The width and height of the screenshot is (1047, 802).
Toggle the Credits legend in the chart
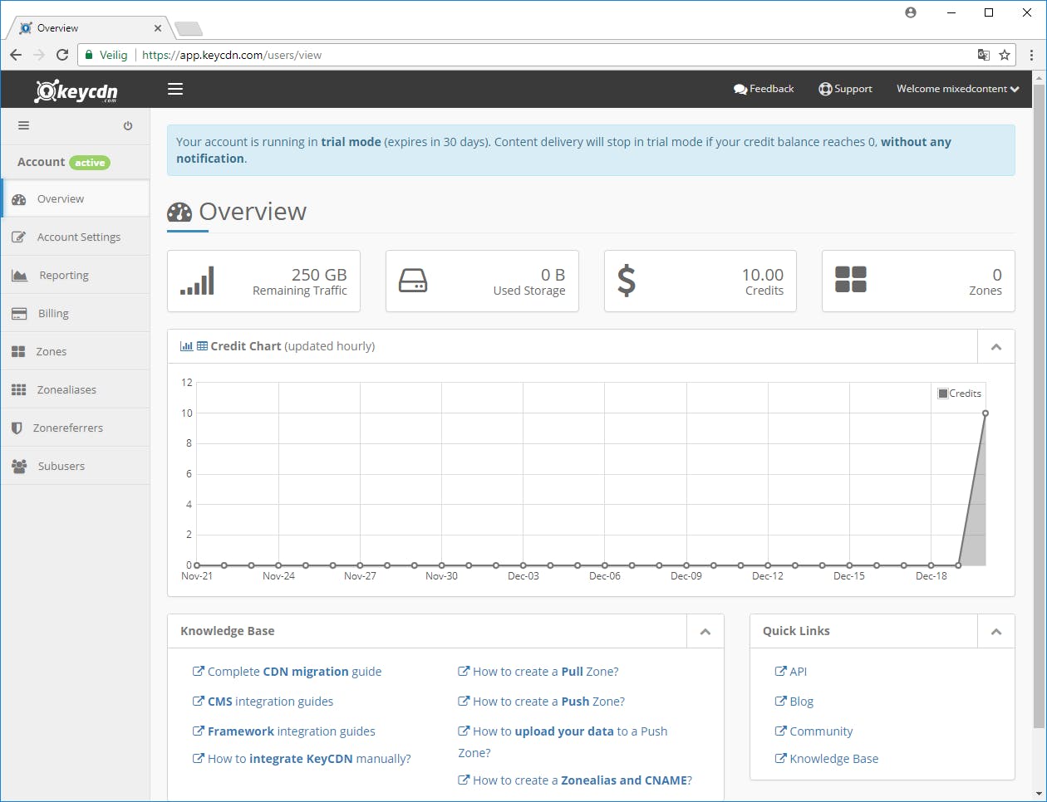pos(960,394)
